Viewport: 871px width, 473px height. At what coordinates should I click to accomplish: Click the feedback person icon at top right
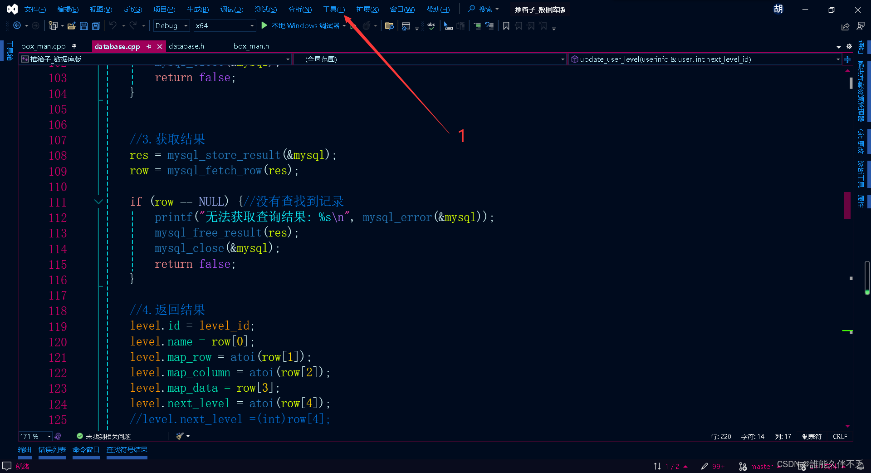860,26
